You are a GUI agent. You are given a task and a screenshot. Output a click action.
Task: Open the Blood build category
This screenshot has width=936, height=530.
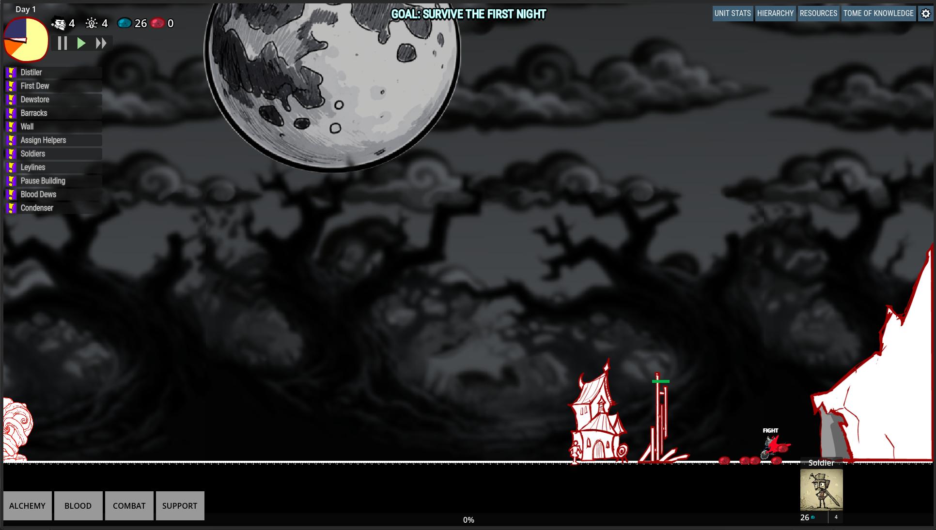click(x=78, y=506)
